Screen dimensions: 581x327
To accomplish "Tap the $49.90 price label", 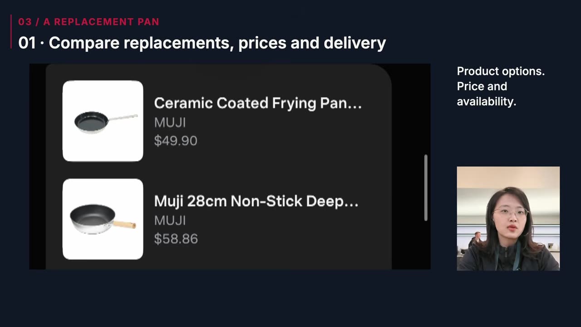I will [176, 141].
